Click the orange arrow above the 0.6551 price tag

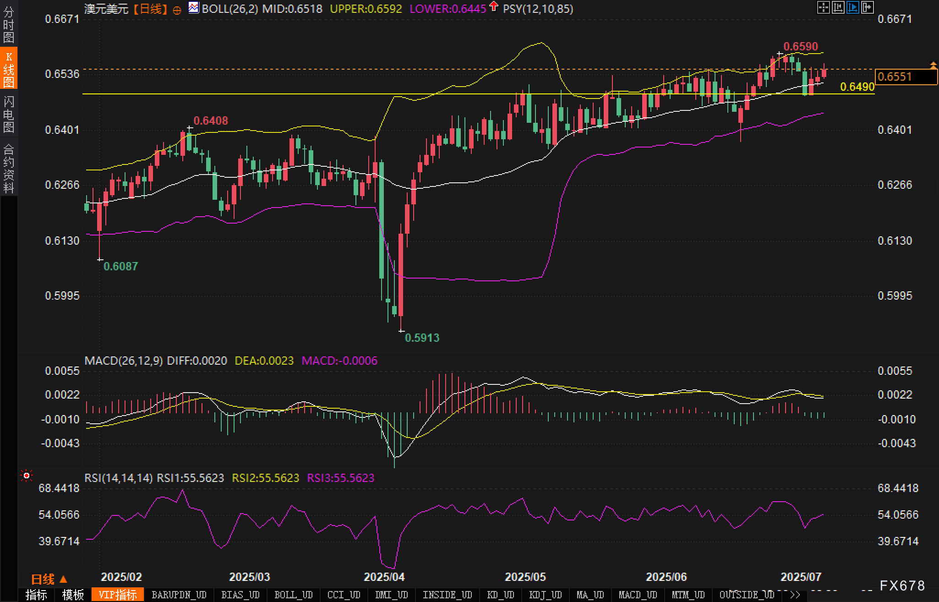[x=933, y=65]
